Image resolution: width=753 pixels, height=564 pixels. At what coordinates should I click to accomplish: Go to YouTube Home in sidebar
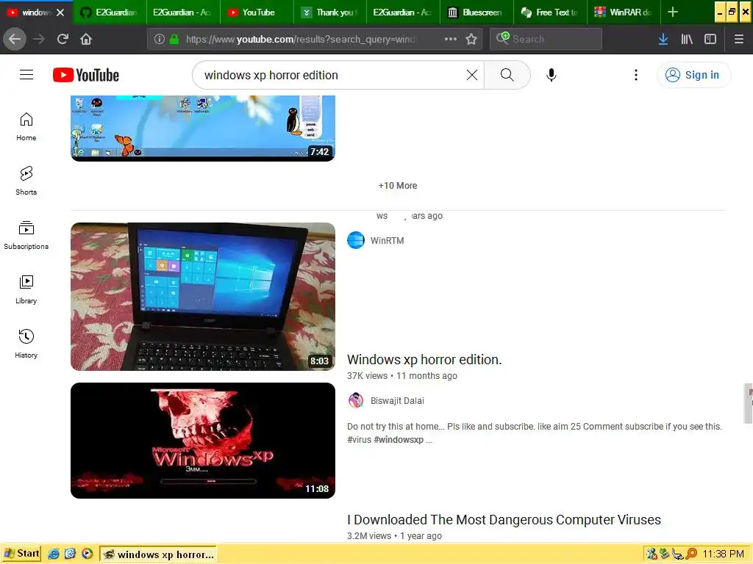coord(26,126)
